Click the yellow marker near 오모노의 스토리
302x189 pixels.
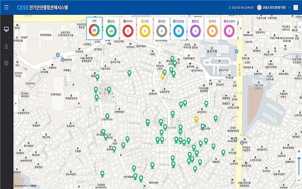point(163,76)
